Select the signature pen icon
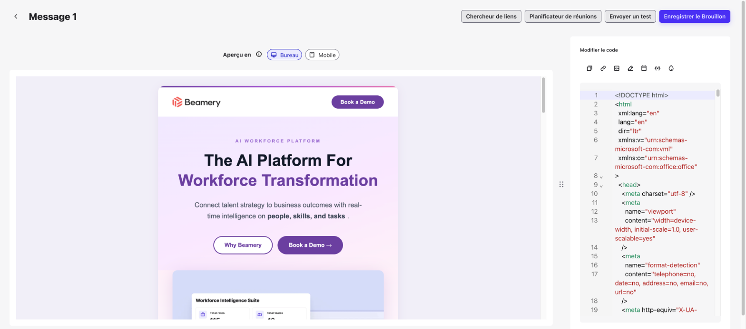Image resolution: width=746 pixels, height=329 pixels. pos(630,68)
